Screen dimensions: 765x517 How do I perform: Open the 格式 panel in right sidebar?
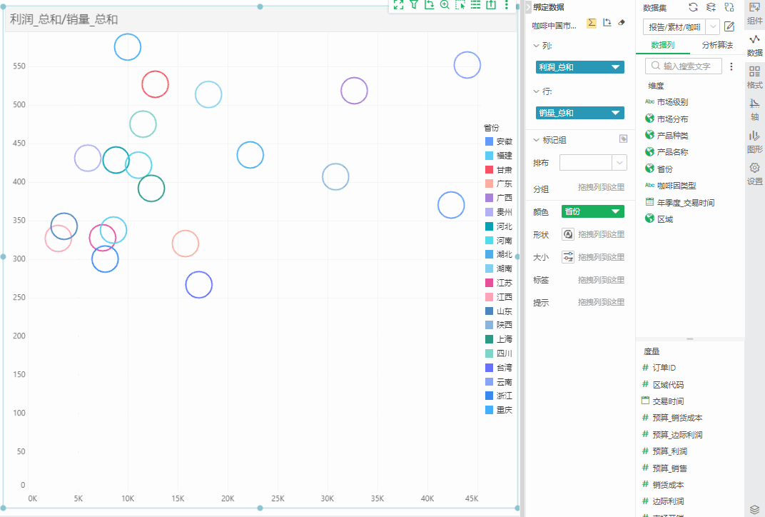pyautogui.click(x=754, y=77)
